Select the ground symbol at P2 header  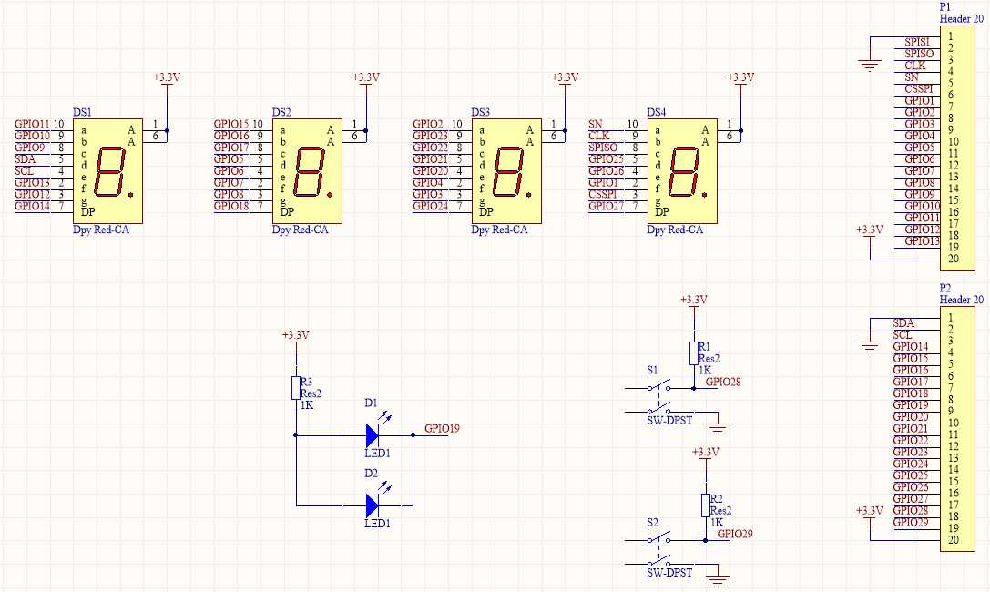(x=870, y=346)
